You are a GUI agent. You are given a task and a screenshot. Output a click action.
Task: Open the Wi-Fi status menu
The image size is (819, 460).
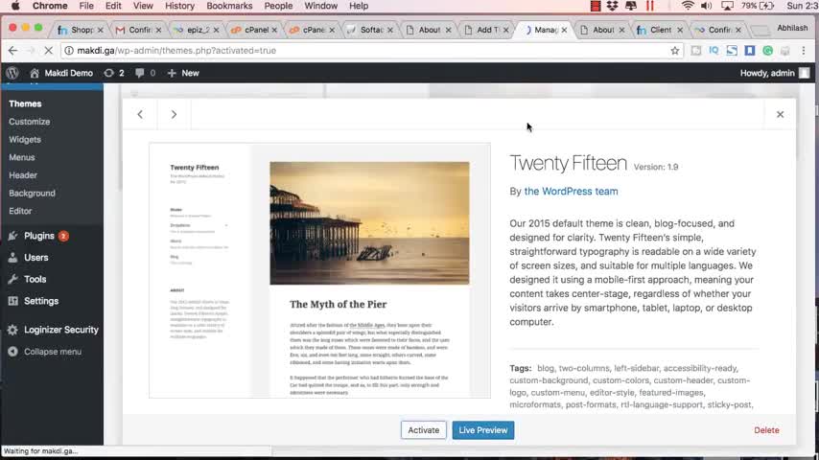tap(688, 6)
